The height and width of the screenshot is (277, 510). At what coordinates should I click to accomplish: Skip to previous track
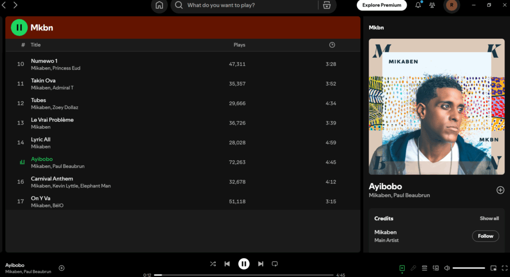click(x=227, y=264)
